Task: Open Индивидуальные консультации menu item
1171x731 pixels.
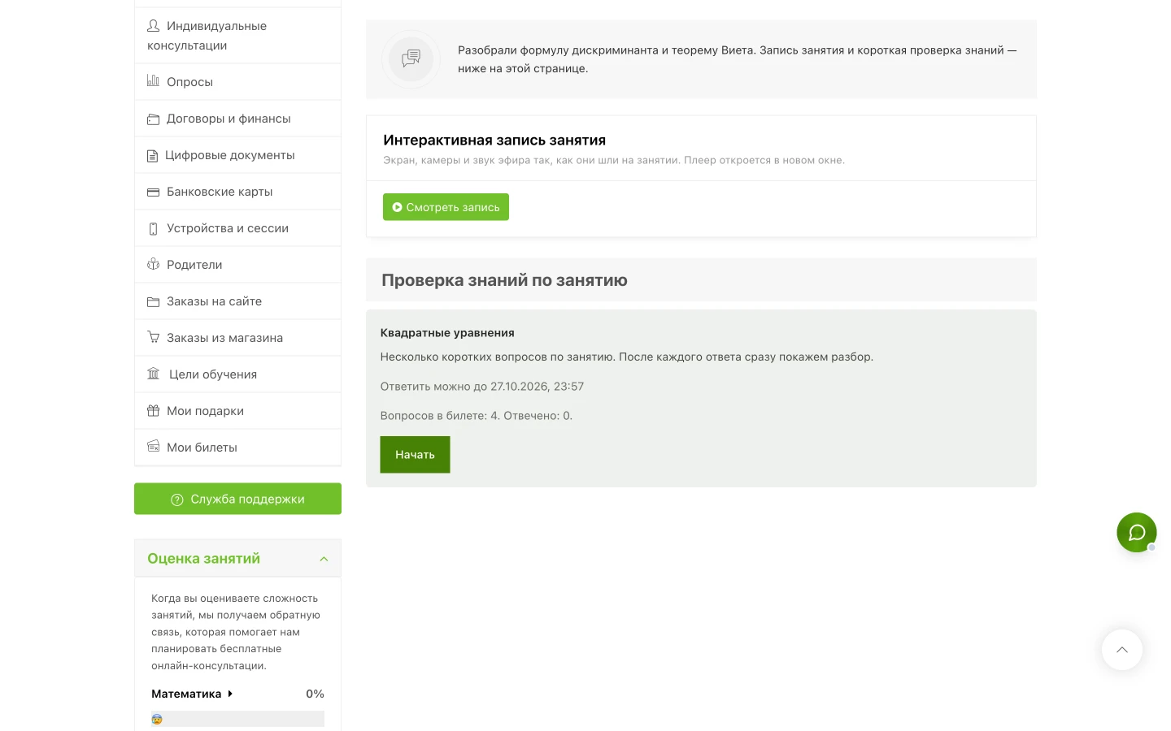Action: point(237,36)
